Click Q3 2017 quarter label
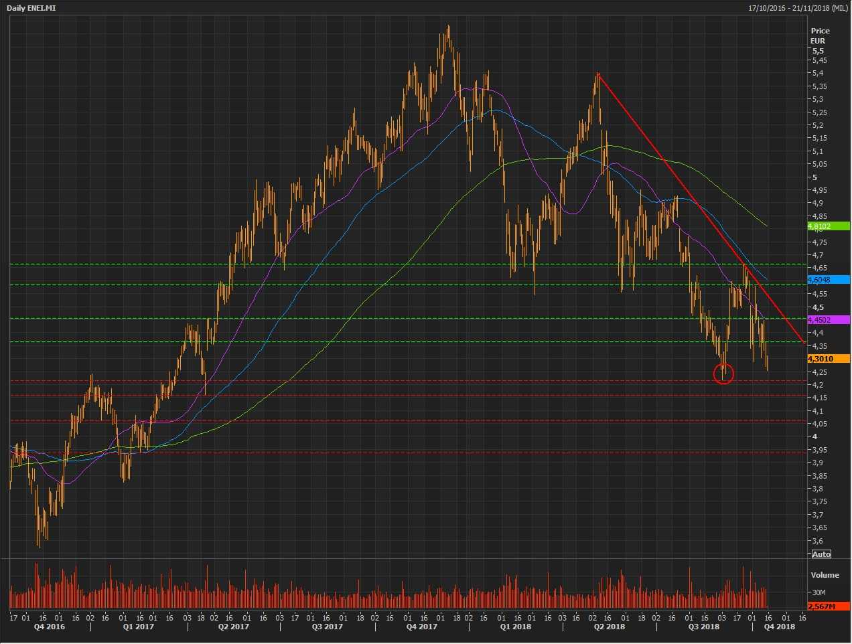The image size is (852, 644). [327, 627]
